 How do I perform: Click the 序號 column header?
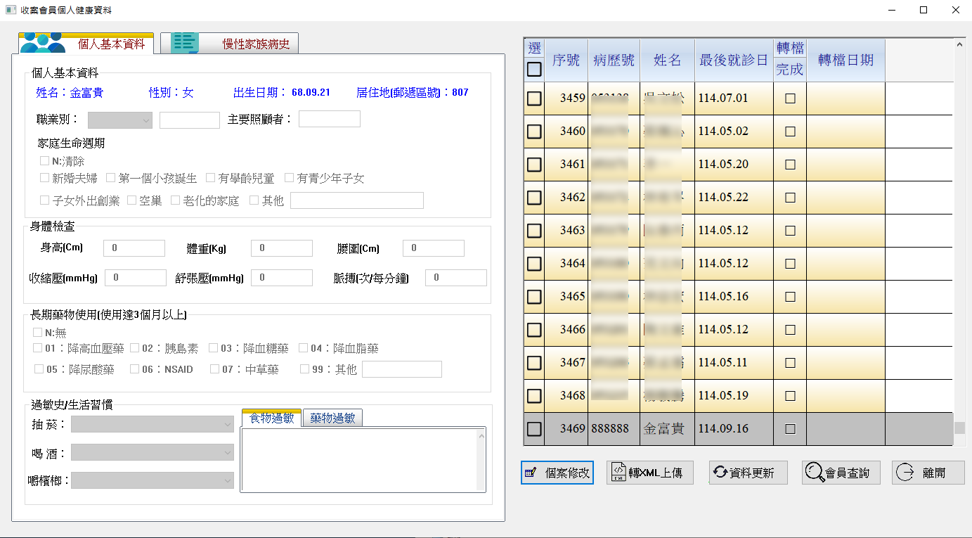click(x=566, y=60)
